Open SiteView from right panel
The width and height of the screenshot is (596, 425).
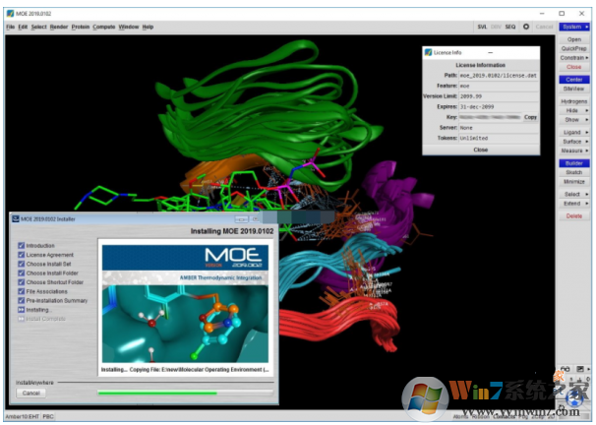[x=574, y=89]
